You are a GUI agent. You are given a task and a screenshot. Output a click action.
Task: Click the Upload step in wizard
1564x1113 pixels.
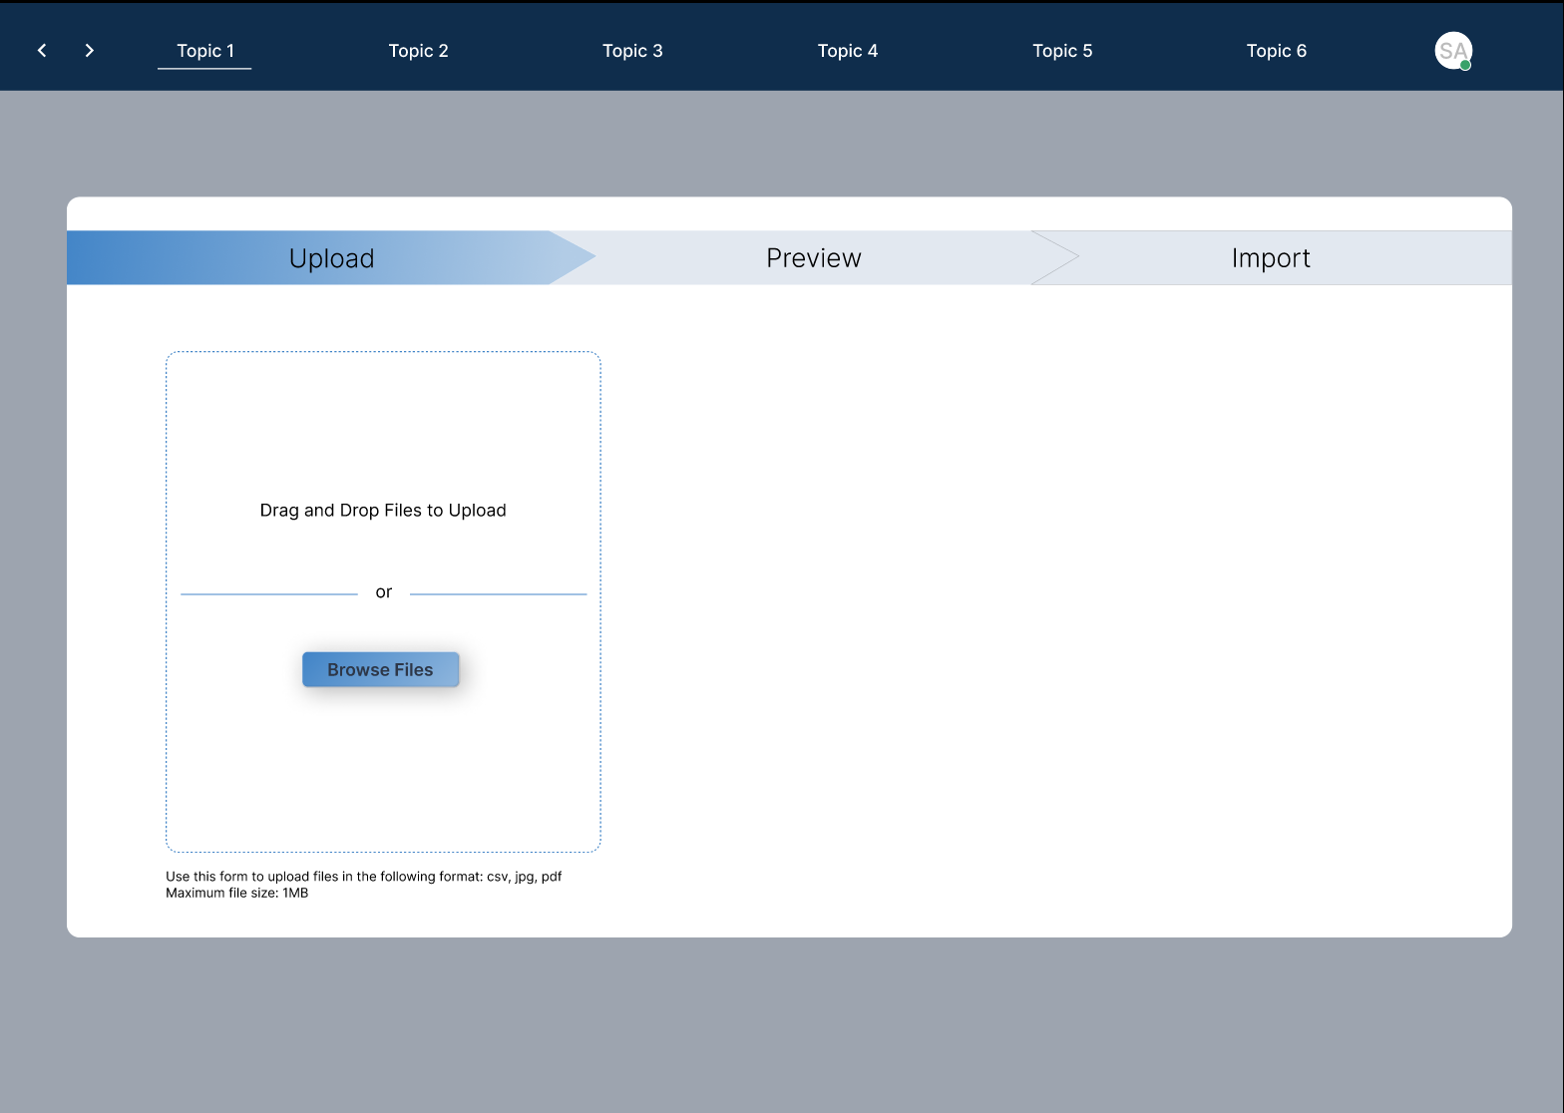pos(331,258)
